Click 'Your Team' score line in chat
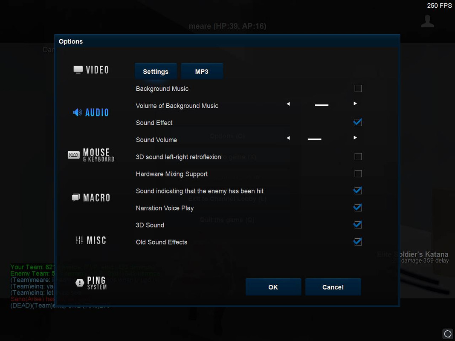The width and height of the screenshot is (455, 341). [32, 267]
